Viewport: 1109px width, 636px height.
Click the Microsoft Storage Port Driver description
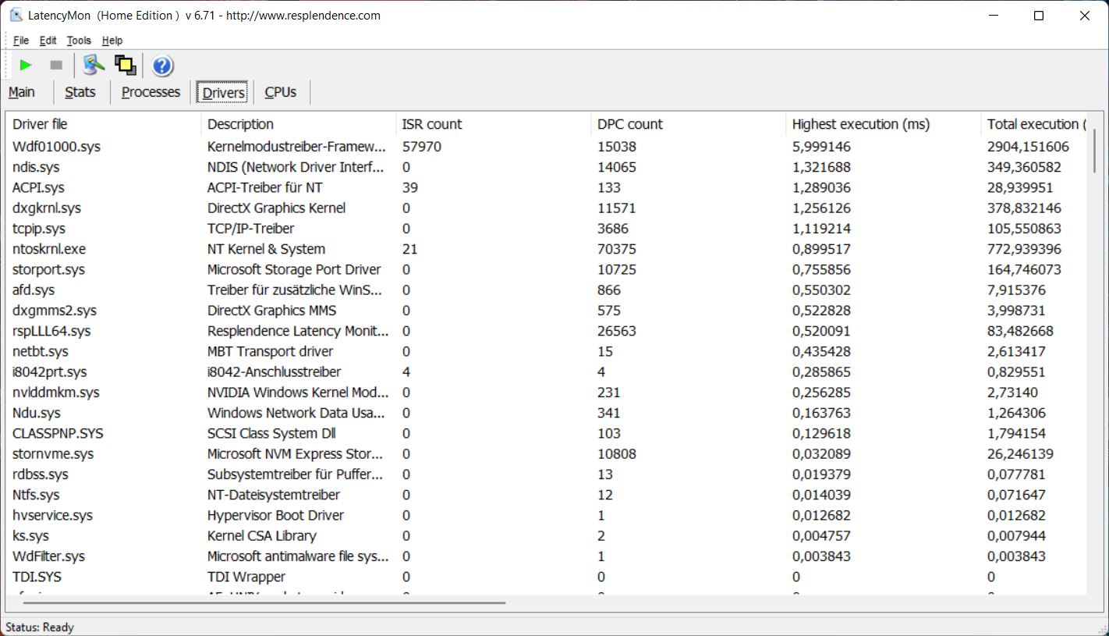pos(294,269)
